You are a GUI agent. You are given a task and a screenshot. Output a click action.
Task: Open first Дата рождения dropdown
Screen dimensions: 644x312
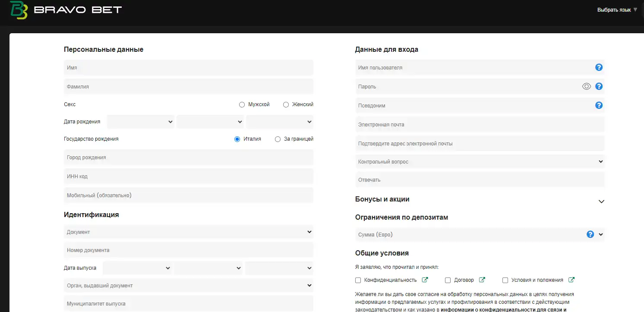point(141,122)
